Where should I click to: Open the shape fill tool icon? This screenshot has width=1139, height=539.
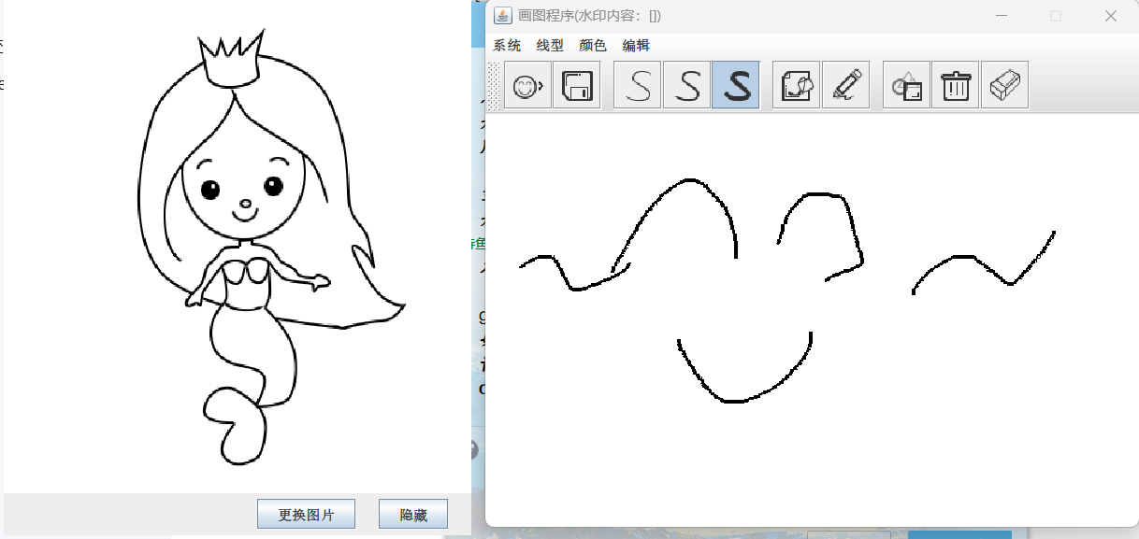point(904,85)
